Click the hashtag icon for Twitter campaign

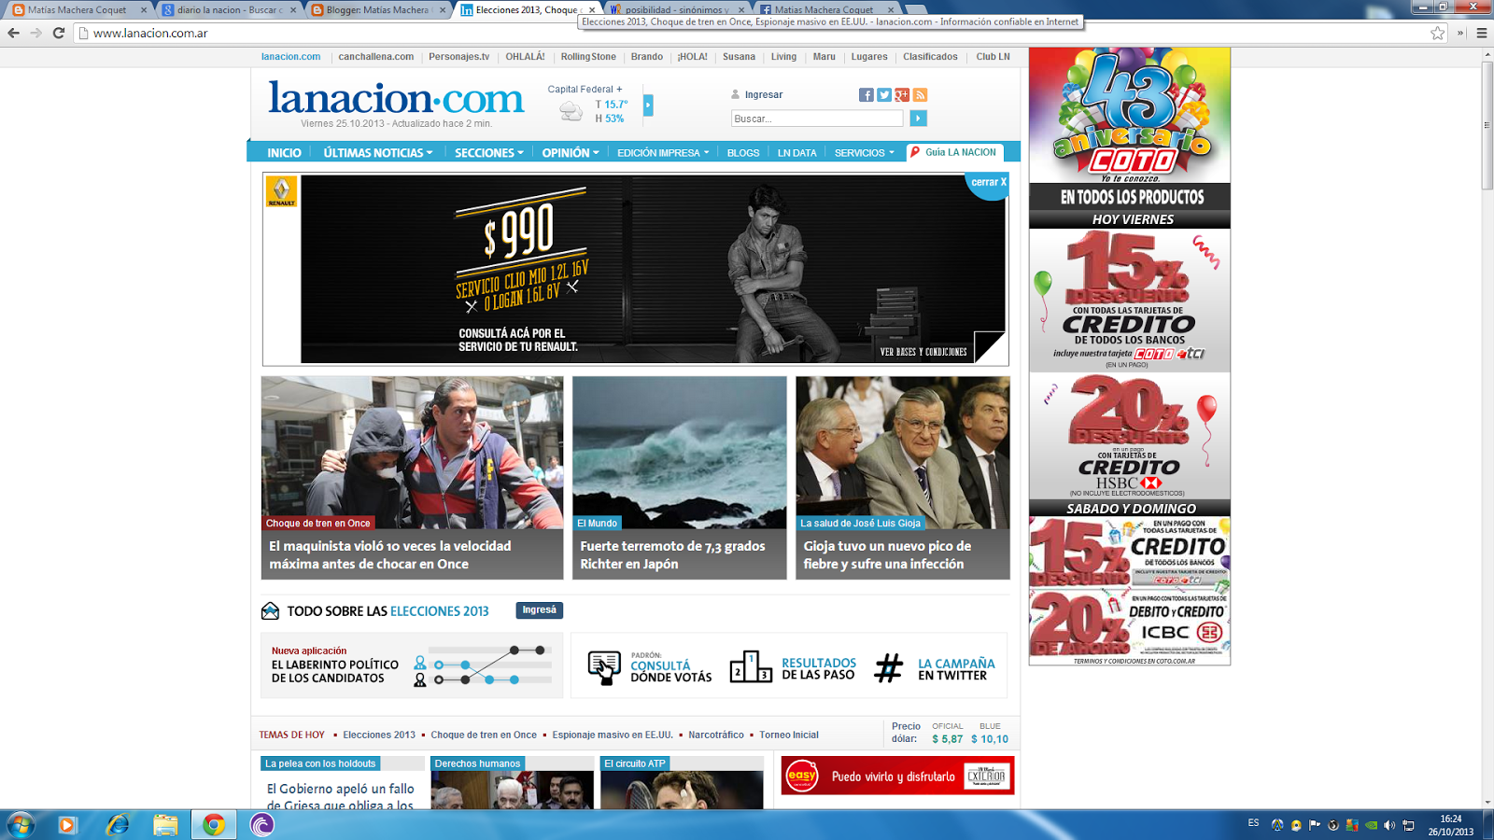coord(889,667)
